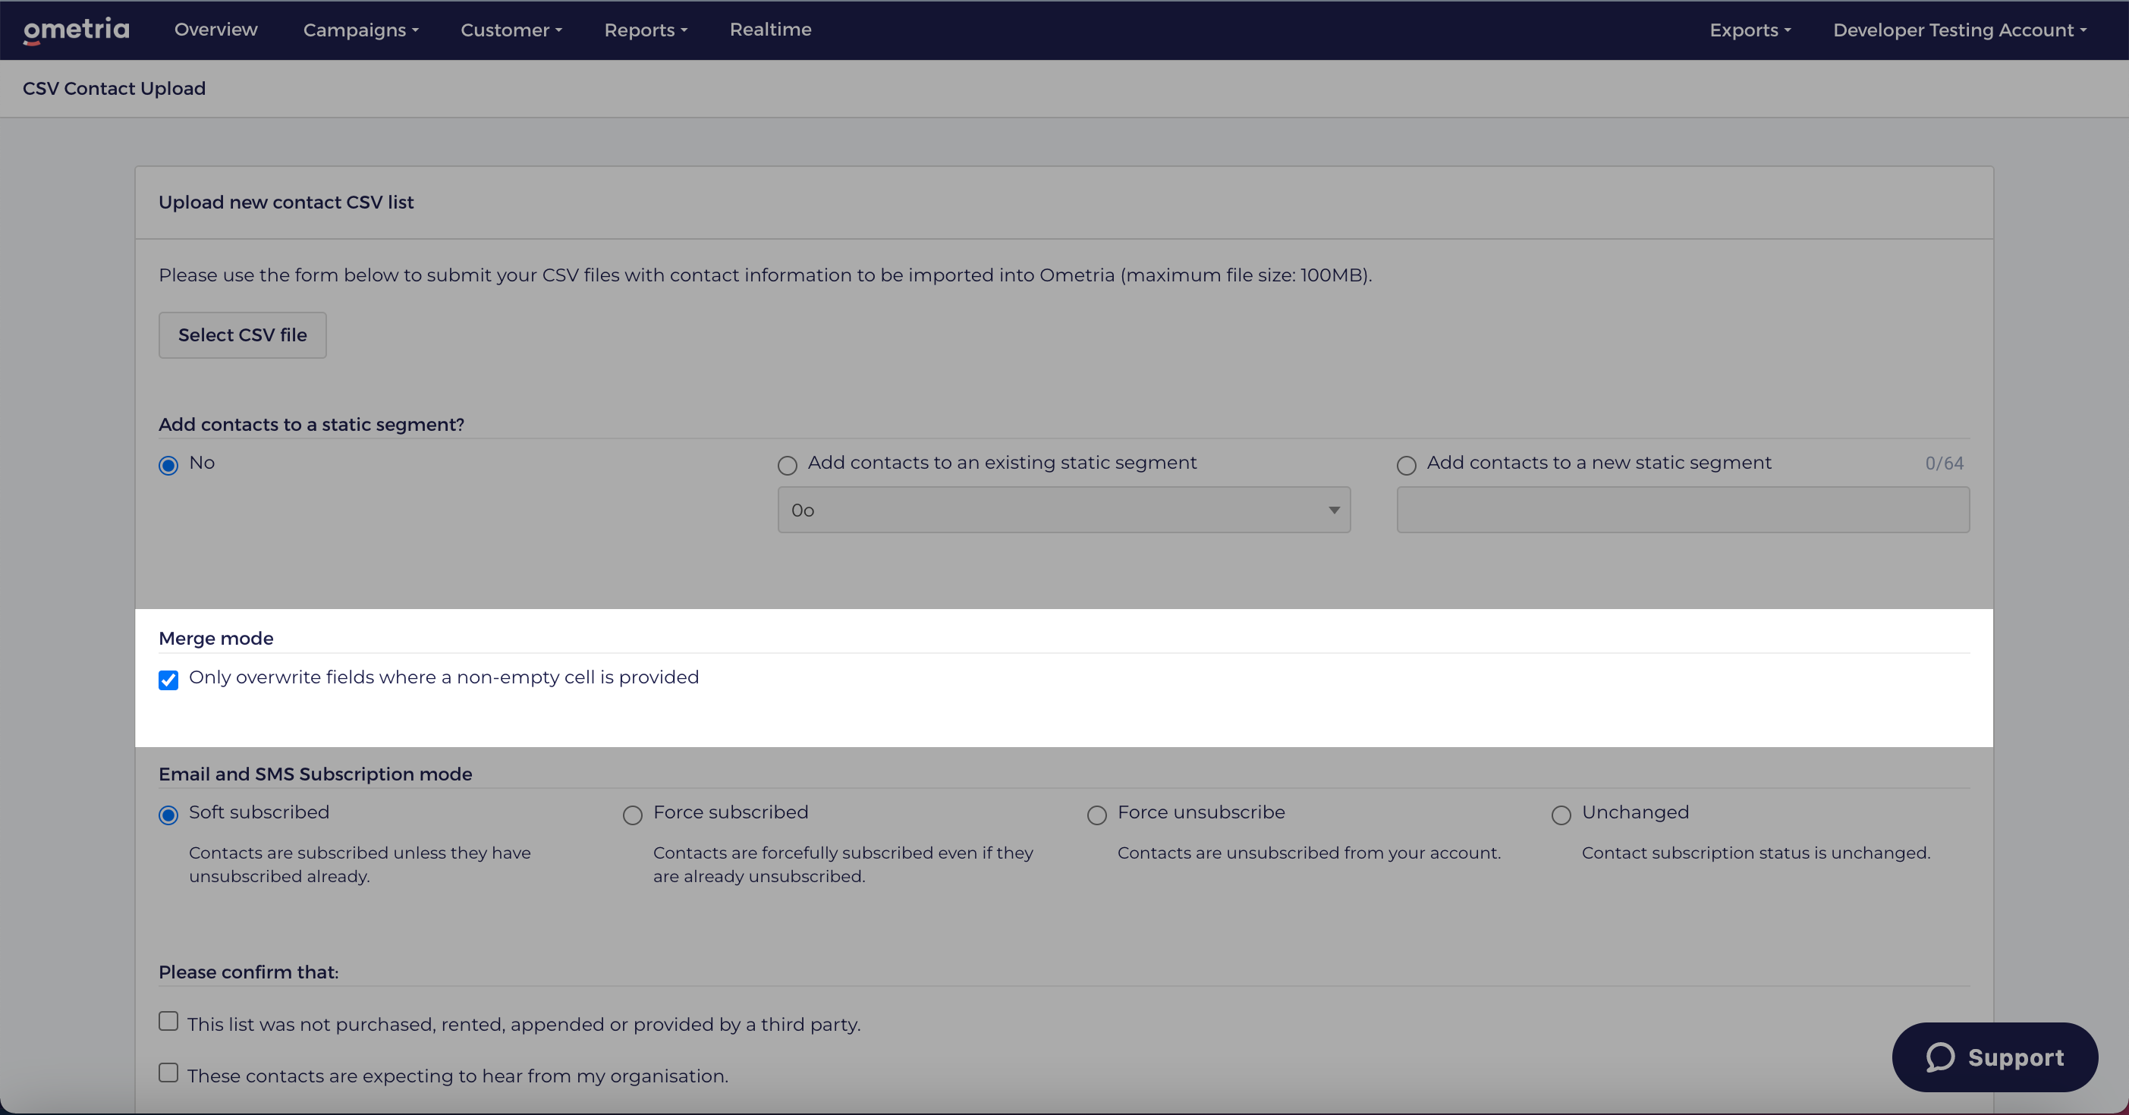The height and width of the screenshot is (1115, 2129).
Task: Click the 'Please confirm that:' label
Action: pyautogui.click(x=249, y=972)
